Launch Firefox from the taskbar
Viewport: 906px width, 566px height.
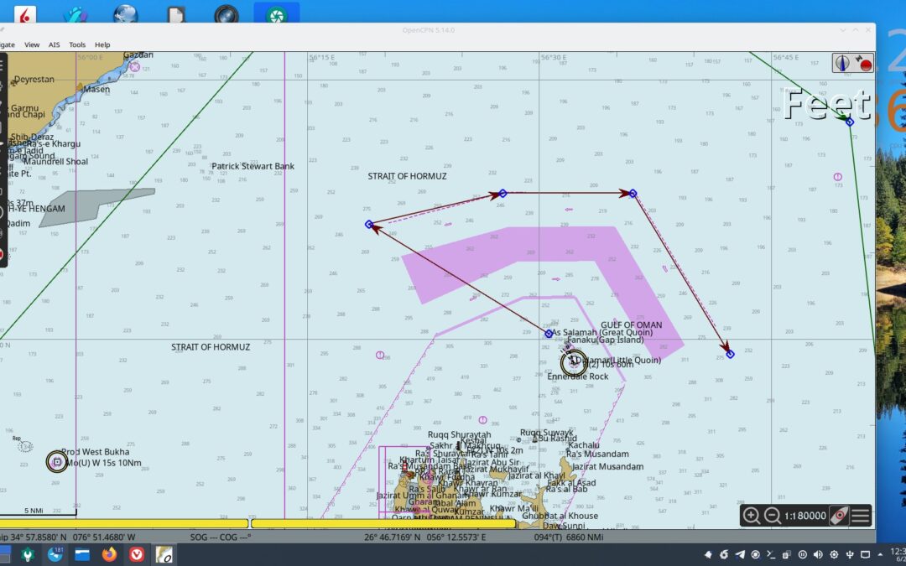point(109,554)
